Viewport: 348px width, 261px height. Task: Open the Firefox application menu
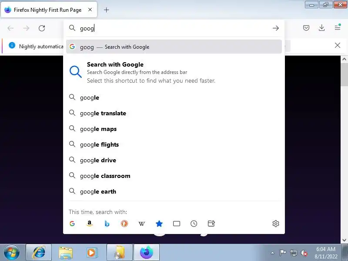pyautogui.click(x=338, y=28)
